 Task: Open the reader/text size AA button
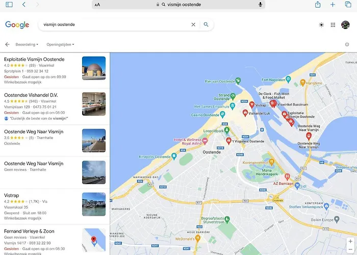(97, 5)
